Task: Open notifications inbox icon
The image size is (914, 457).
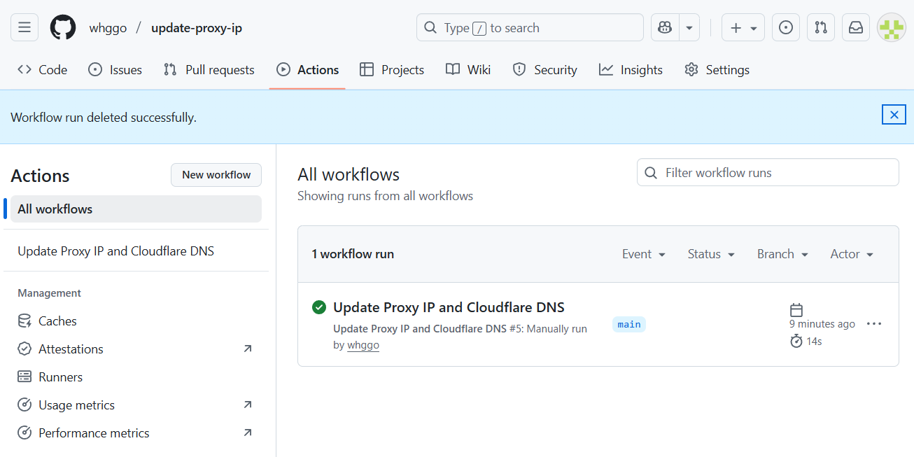Action: pyautogui.click(x=856, y=28)
